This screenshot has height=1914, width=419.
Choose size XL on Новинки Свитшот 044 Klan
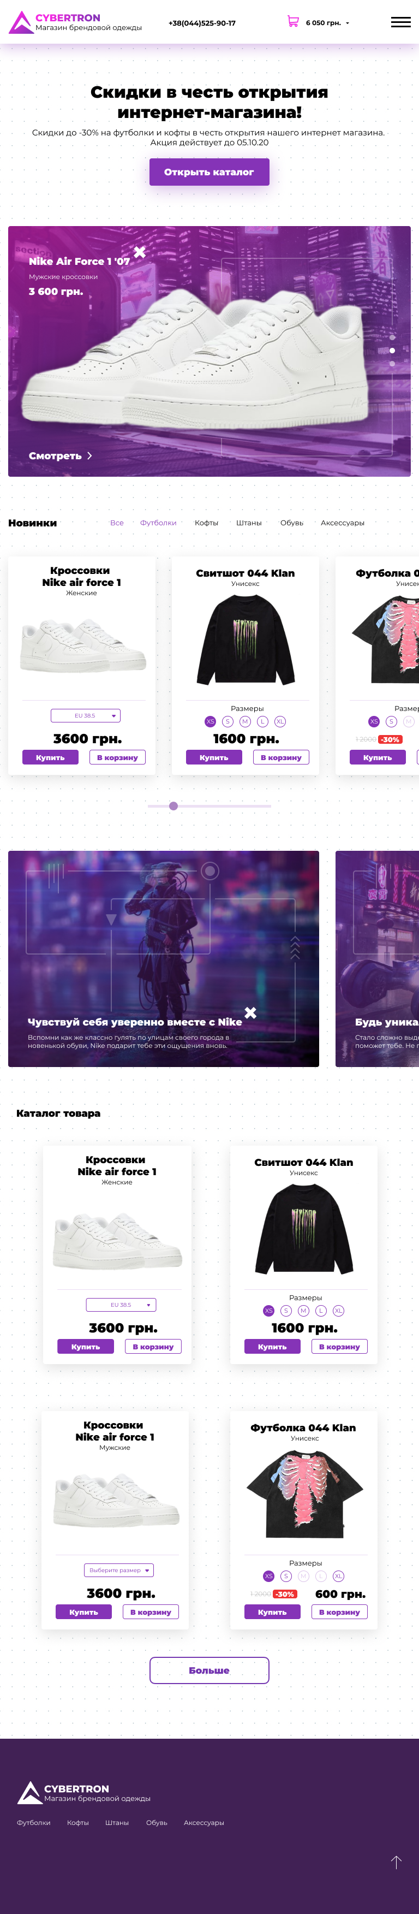coord(280,721)
